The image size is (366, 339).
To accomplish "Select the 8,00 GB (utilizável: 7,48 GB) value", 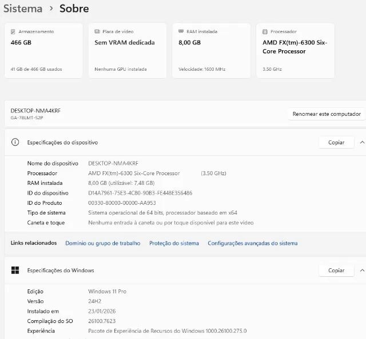I will [121, 183].
